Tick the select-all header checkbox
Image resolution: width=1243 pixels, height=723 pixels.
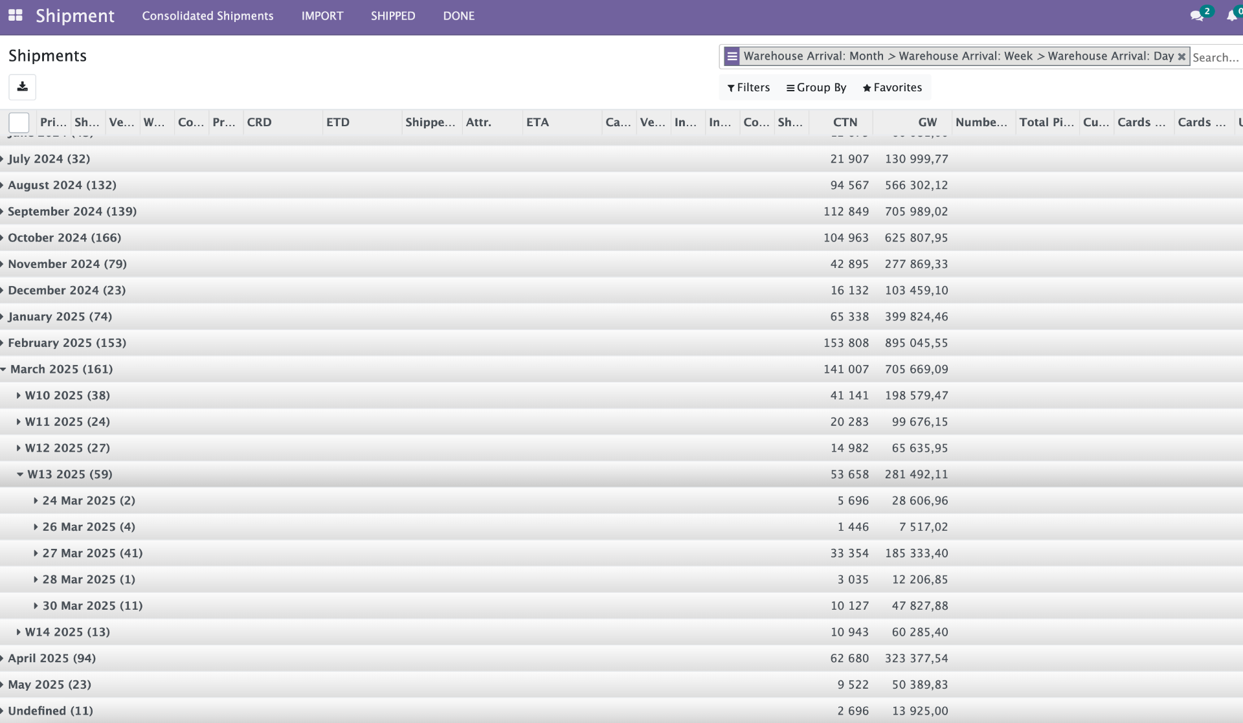19,122
